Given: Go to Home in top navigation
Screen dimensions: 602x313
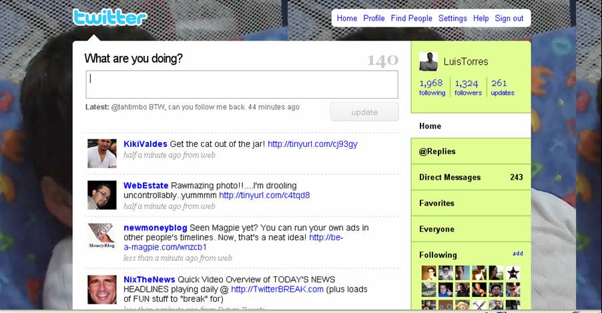Looking at the screenshot, I should click(346, 18).
